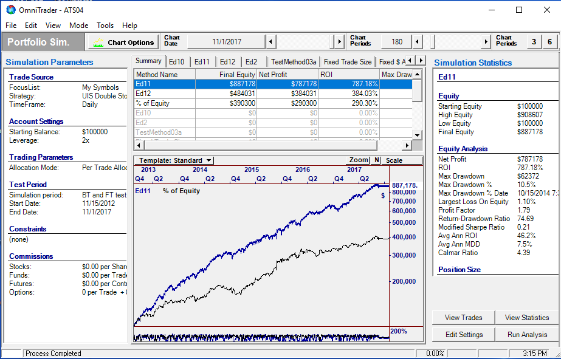
Task: Switch to the TestMethod03a tab
Action: click(x=294, y=62)
